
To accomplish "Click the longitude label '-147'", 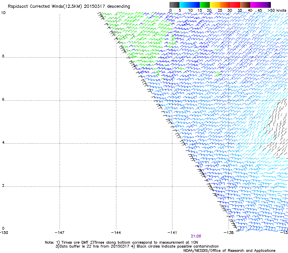I will tap(60, 233).
